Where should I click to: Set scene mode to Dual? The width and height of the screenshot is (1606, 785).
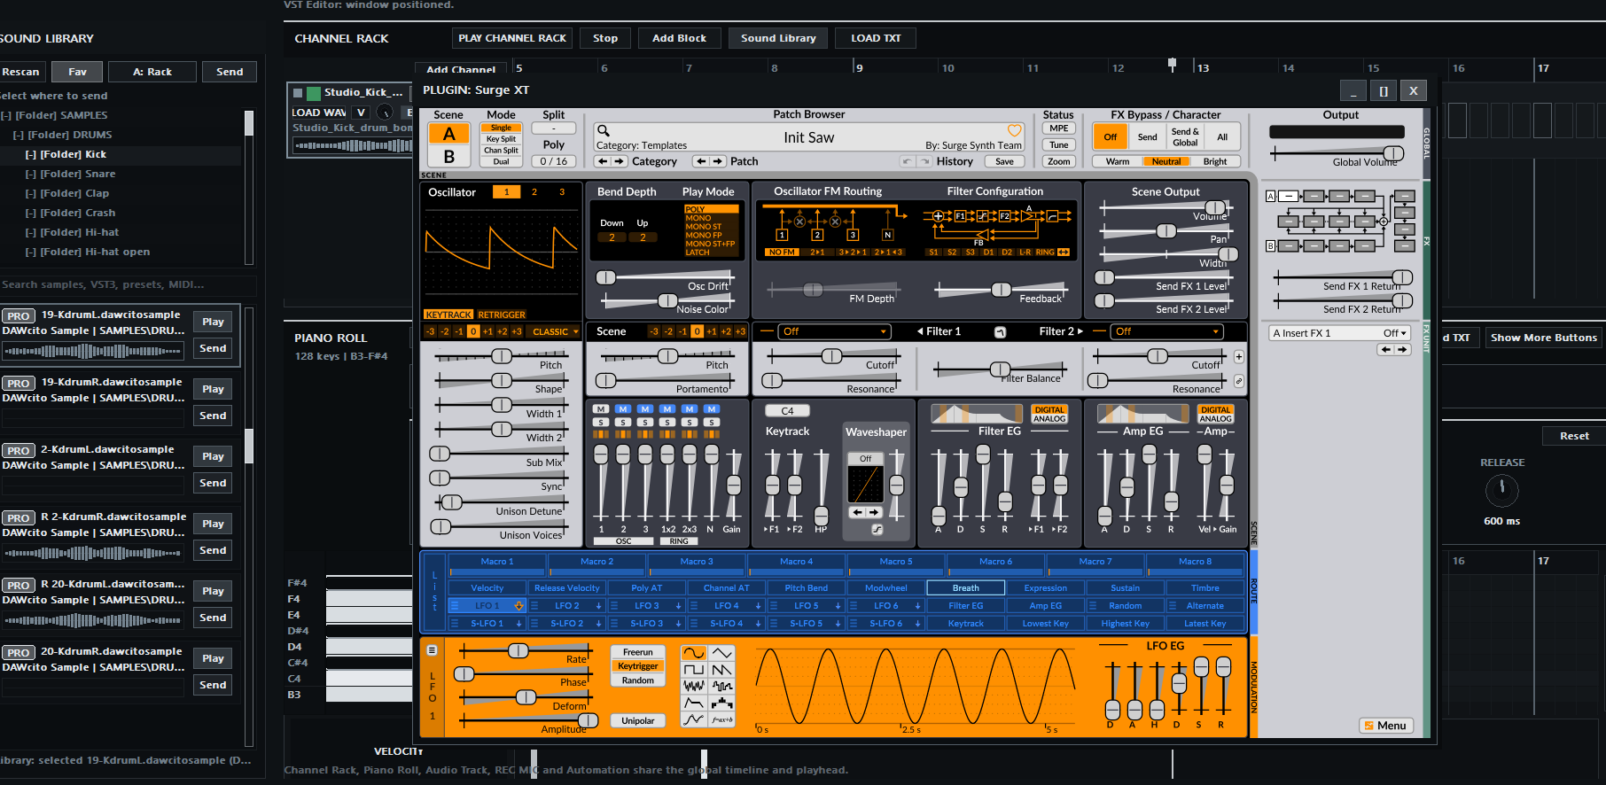tap(501, 162)
